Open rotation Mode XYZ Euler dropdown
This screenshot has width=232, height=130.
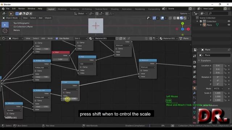pyautogui.click(x=218, y=88)
